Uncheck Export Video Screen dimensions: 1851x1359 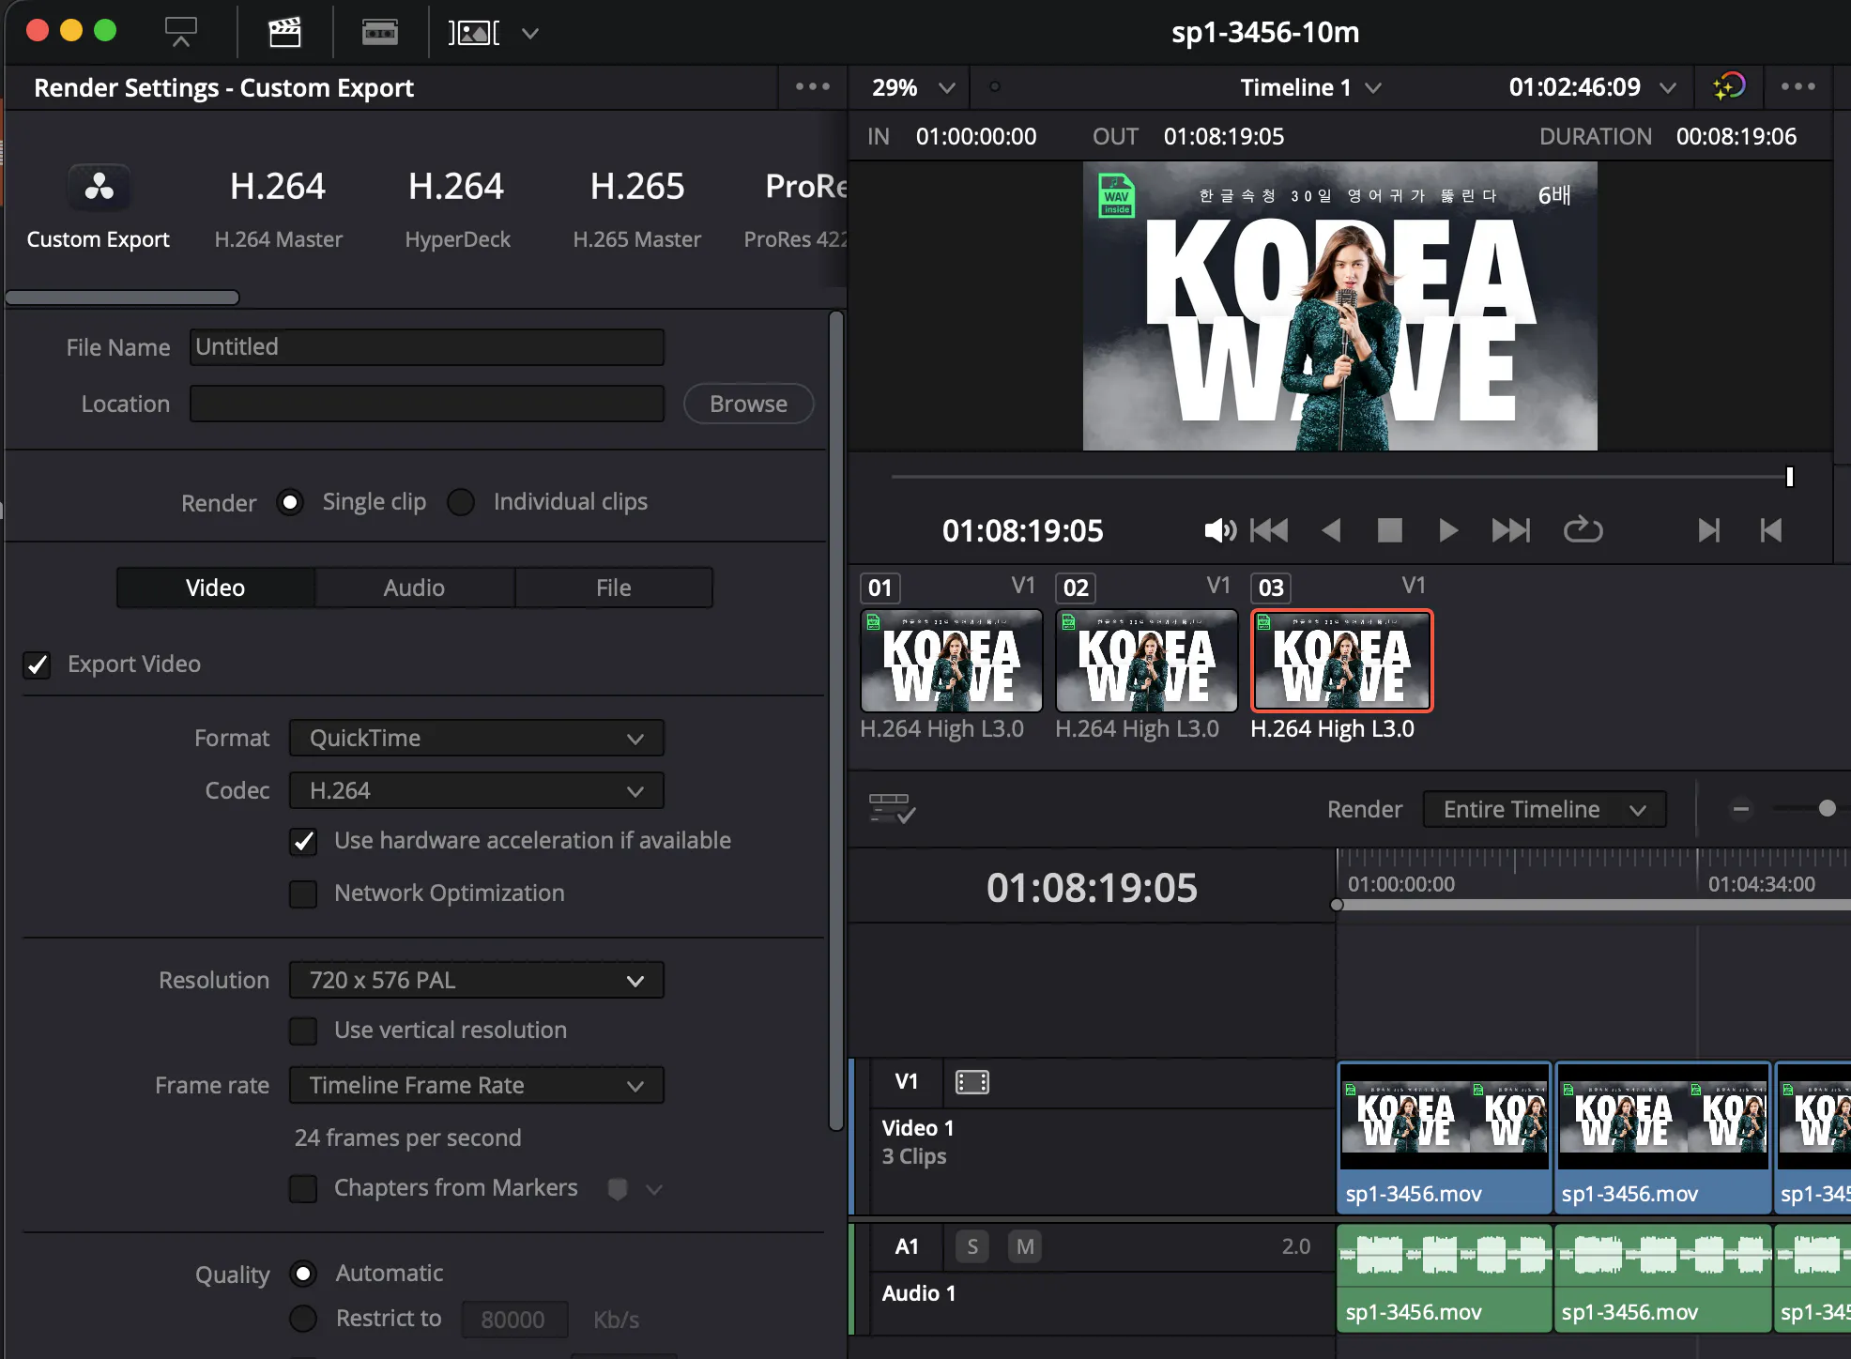click(x=38, y=664)
